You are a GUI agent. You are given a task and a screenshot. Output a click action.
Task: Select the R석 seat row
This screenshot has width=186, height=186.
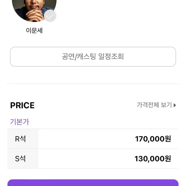(93, 139)
